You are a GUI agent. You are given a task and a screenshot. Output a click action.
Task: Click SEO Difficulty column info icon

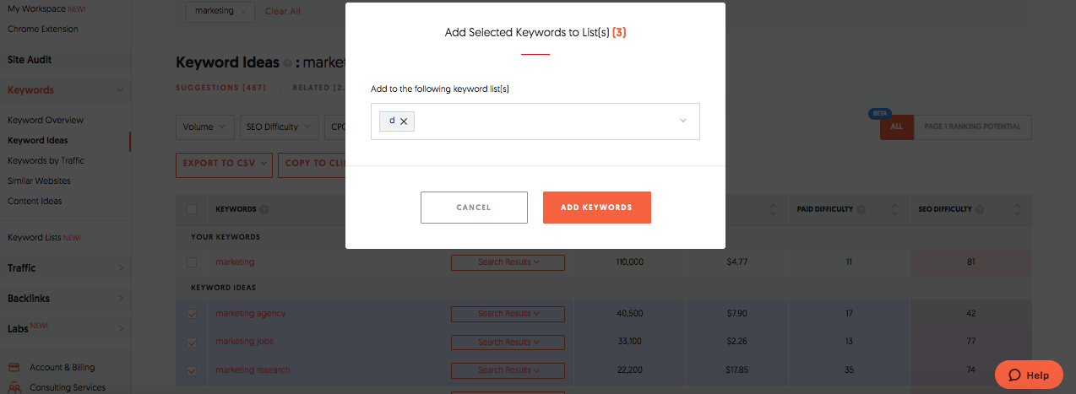(977, 209)
